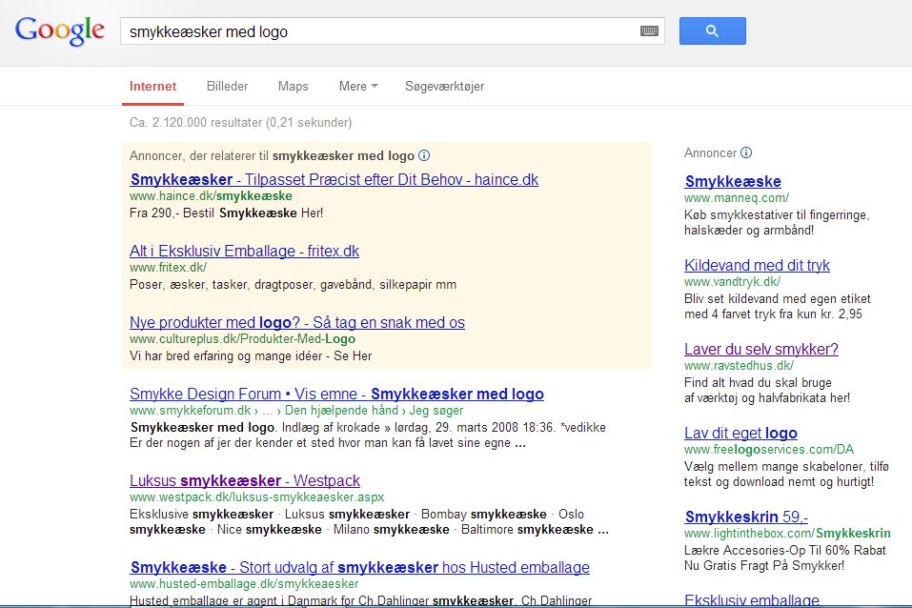Click the result count Ca. 2.120.000 resultater
The height and width of the screenshot is (608, 912).
click(240, 122)
